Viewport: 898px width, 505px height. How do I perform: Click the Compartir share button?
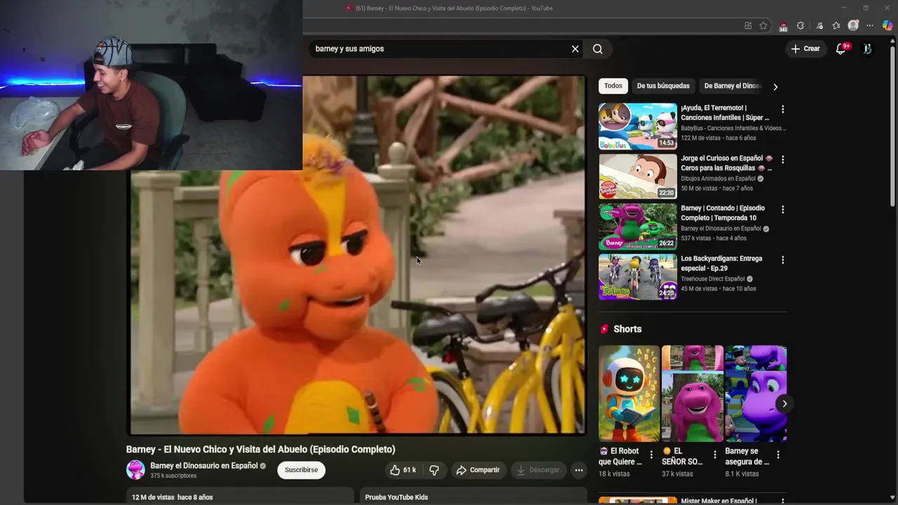pyautogui.click(x=478, y=470)
